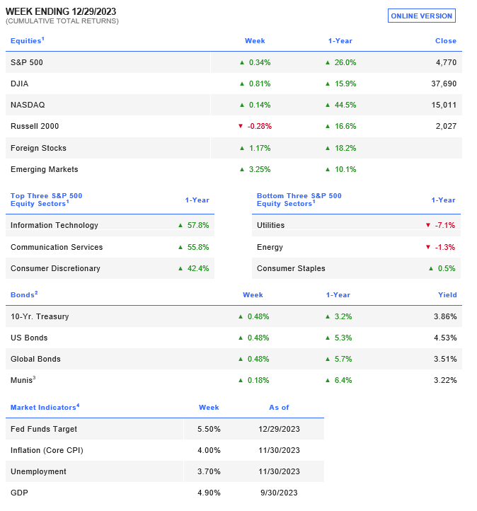Select the Consumer Staples sector row
Viewport: 477px width, 511px height.
pyautogui.click(x=356, y=268)
